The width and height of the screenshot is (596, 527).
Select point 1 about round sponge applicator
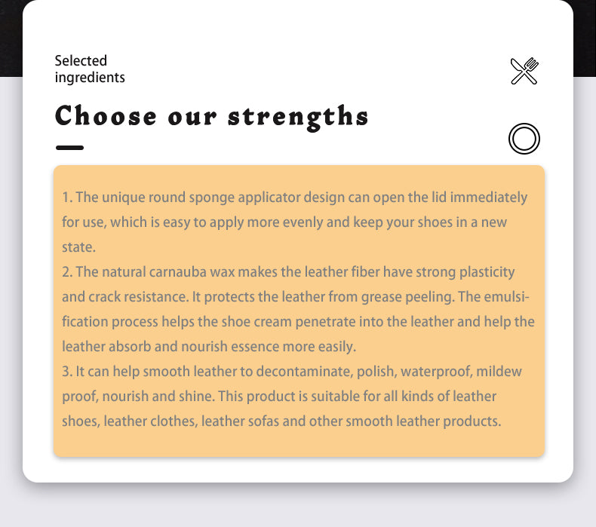[294, 198]
